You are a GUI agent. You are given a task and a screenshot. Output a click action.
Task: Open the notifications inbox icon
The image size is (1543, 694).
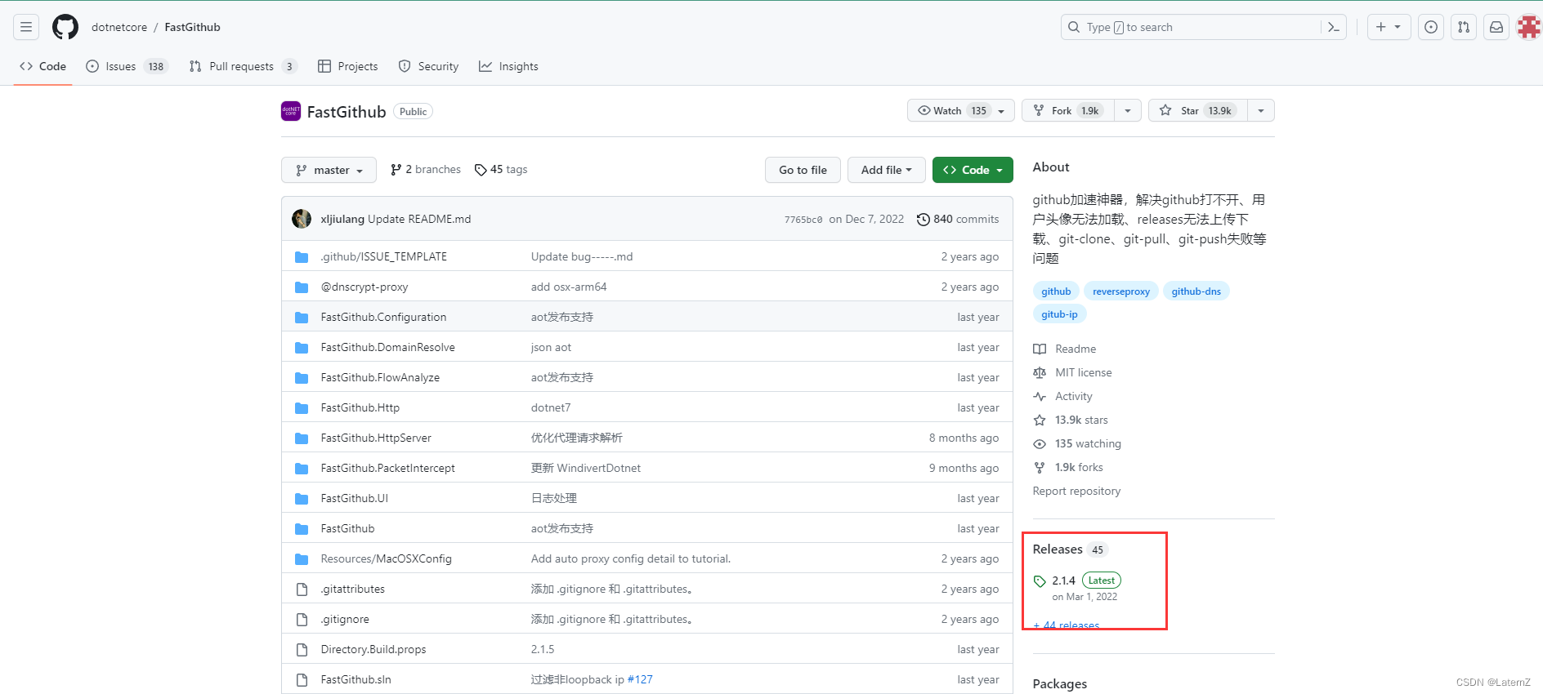coord(1496,27)
